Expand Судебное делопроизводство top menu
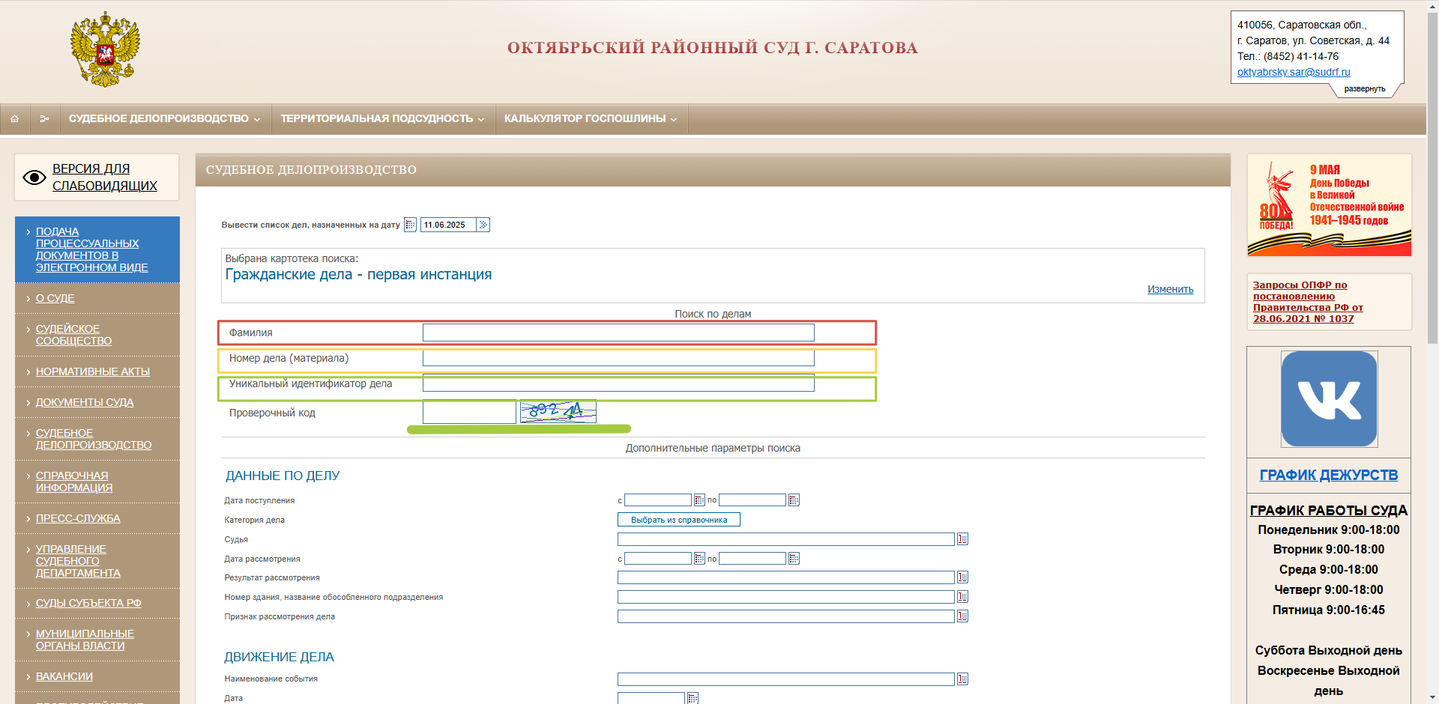The width and height of the screenshot is (1439, 704). coord(164,119)
